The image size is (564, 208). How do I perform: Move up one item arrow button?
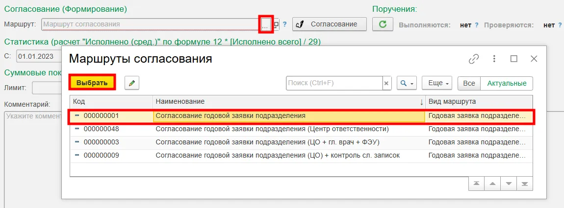[493, 184]
